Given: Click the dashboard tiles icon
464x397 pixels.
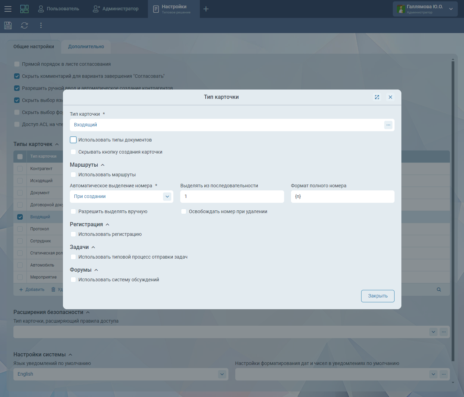Looking at the screenshot, I should [x=24, y=9].
